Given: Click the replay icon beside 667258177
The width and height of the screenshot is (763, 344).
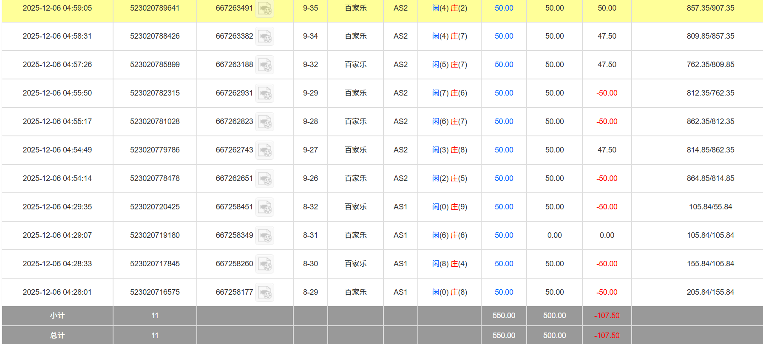Looking at the screenshot, I should [x=264, y=293].
